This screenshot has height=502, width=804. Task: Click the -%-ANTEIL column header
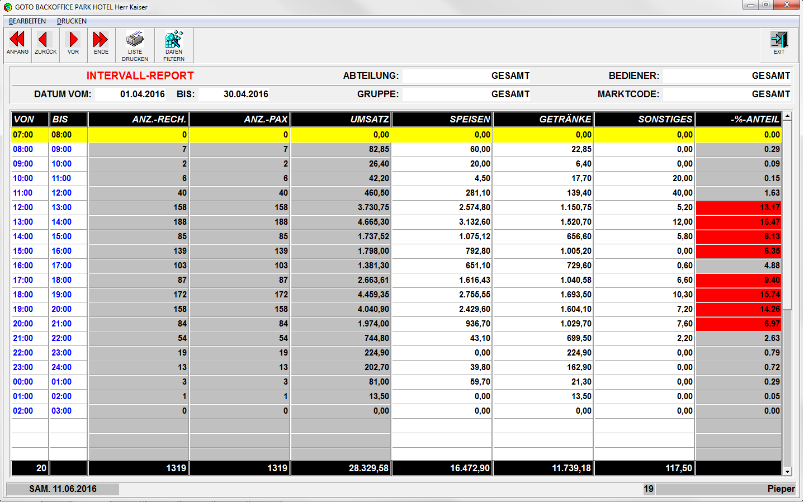click(x=739, y=119)
